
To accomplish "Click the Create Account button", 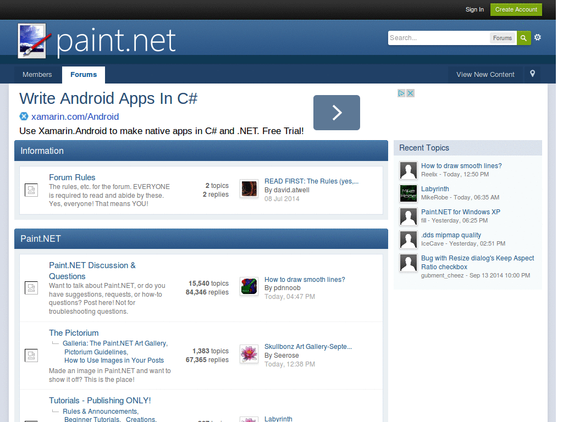I will pos(516,10).
